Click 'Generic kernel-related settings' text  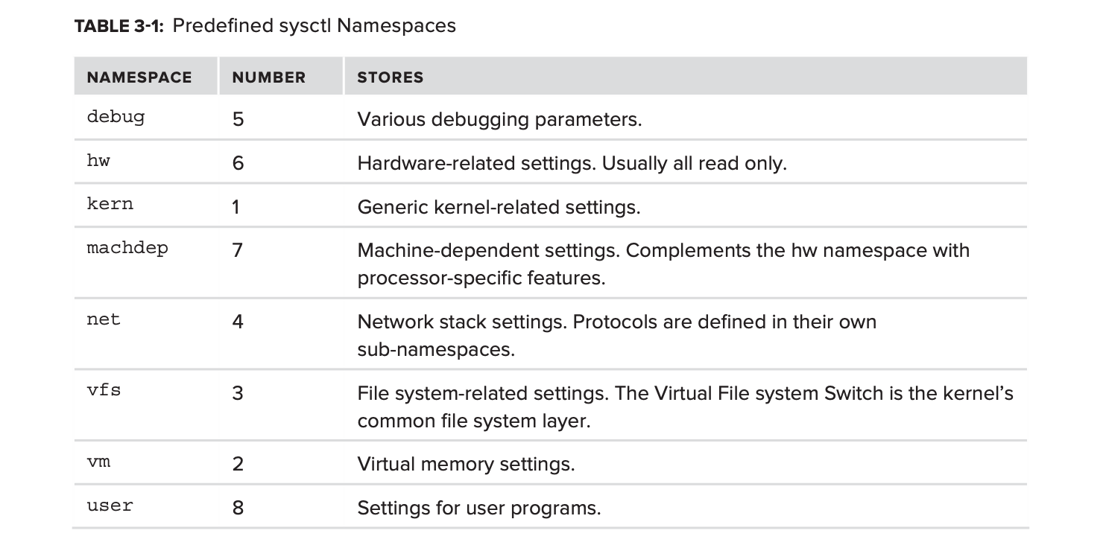pyautogui.click(x=499, y=206)
